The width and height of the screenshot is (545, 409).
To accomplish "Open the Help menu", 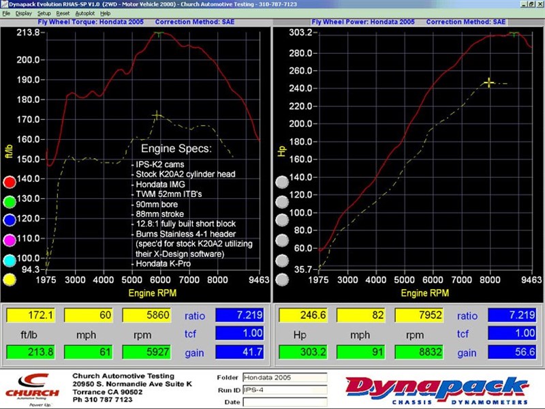I will (x=105, y=13).
